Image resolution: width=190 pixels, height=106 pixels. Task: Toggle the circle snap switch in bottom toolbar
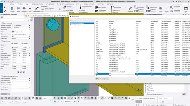click(x=9, y=98)
